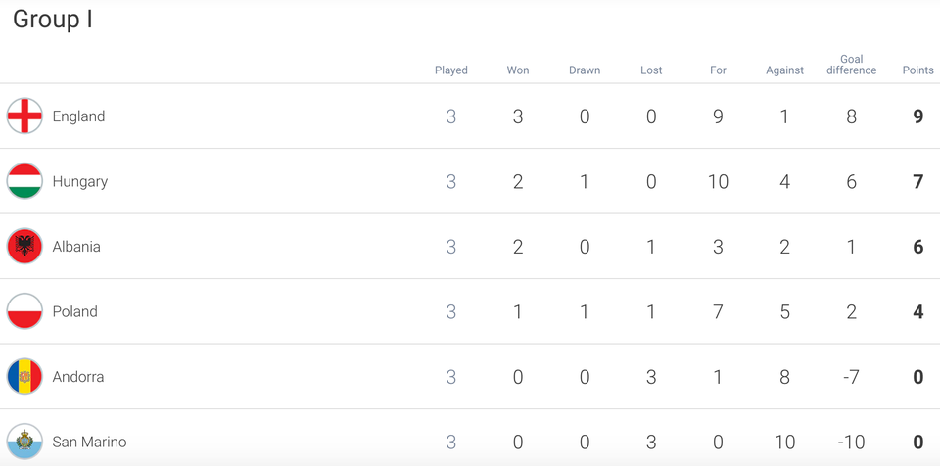
Task: Click England's points total of 9
Action: tap(918, 116)
